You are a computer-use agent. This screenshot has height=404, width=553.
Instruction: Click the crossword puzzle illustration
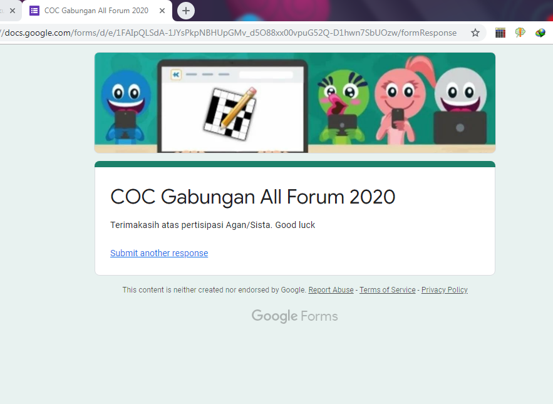pos(230,113)
